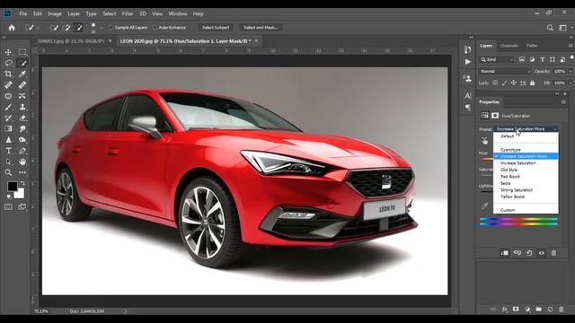Click the on-image adjustment hand tool
This screenshot has height=323, width=575.
[x=484, y=141]
